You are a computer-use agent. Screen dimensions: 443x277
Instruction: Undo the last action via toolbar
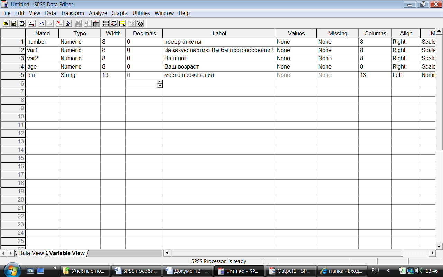pyautogui.click(x=42, y=24)
